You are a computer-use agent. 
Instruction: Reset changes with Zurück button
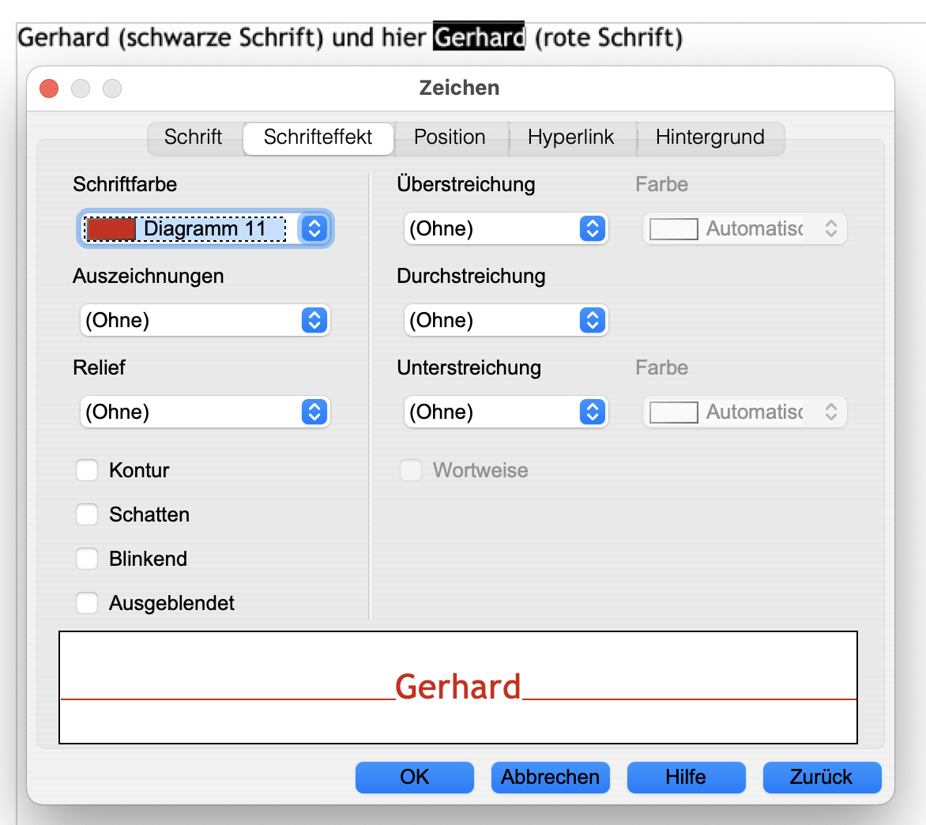(821, 778)
